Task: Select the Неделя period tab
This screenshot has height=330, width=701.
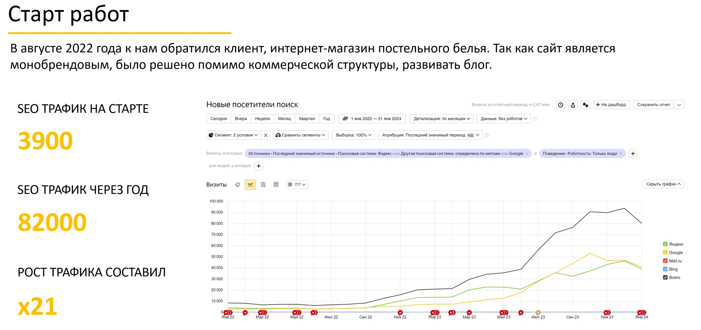Action: click(263, 119)
